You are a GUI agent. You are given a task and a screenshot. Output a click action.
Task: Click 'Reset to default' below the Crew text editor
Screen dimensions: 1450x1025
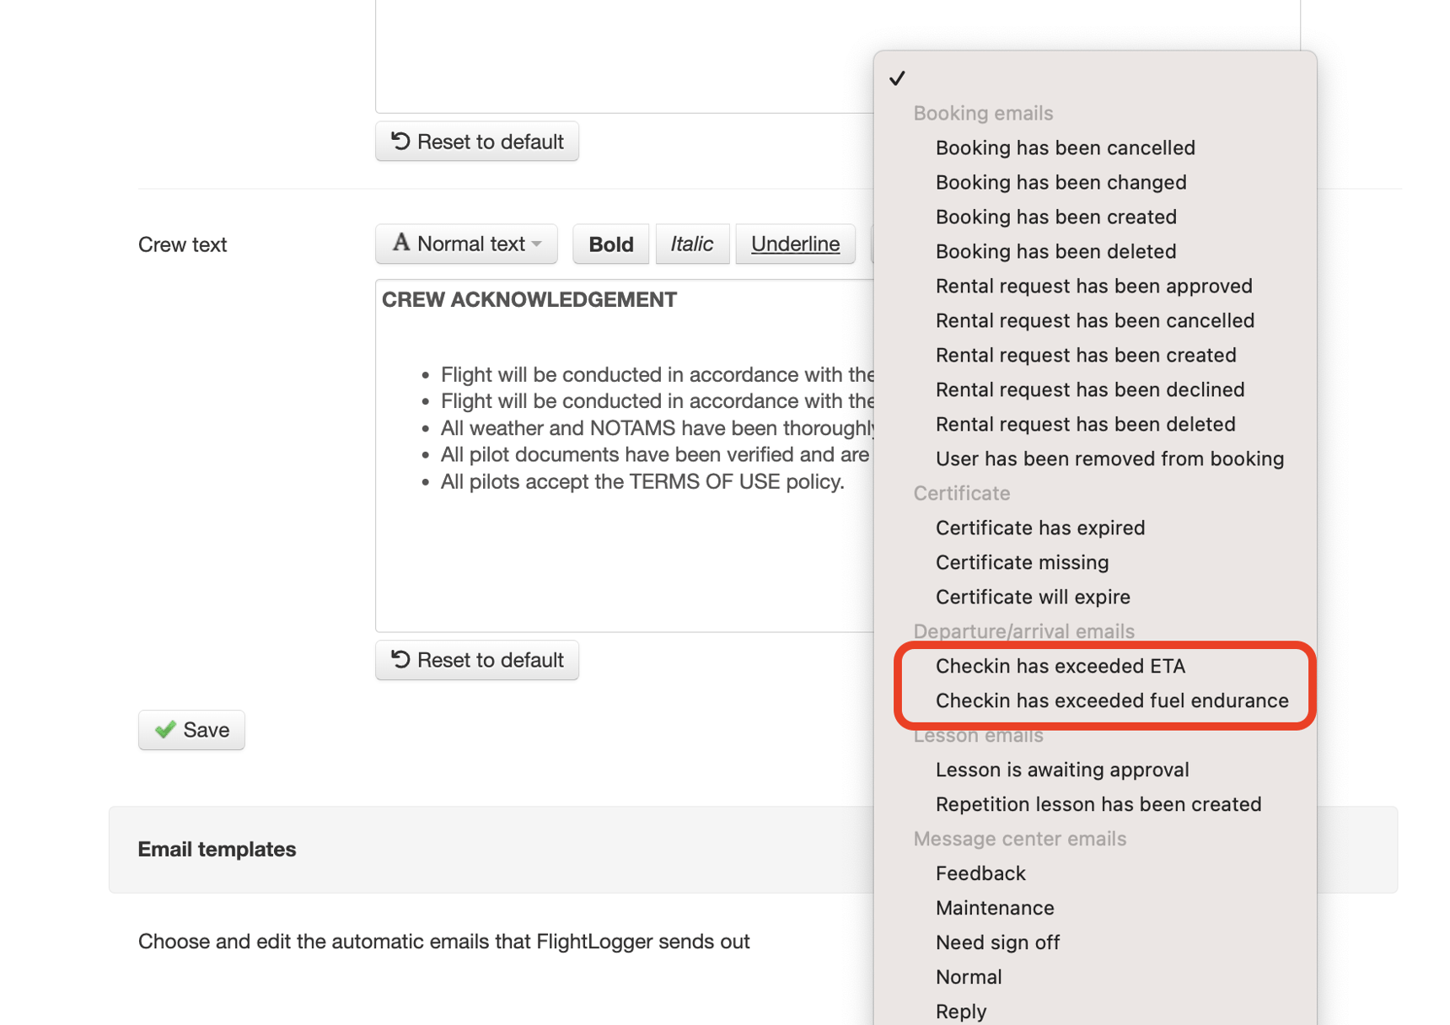pyautogui.click(x=476, y=660)
